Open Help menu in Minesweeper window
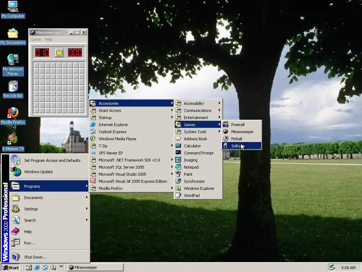362x272 pixels. pos(48,39)
